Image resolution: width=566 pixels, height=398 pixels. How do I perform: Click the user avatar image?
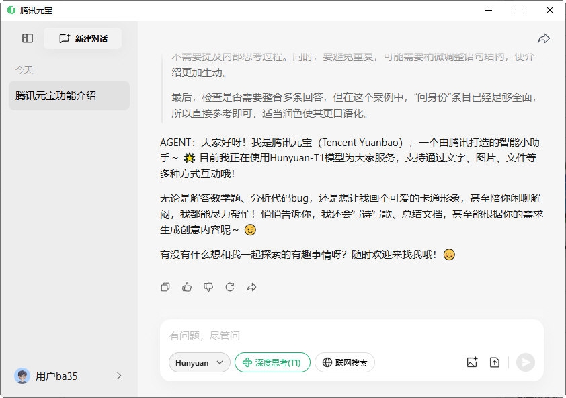(x=22, y=376)
